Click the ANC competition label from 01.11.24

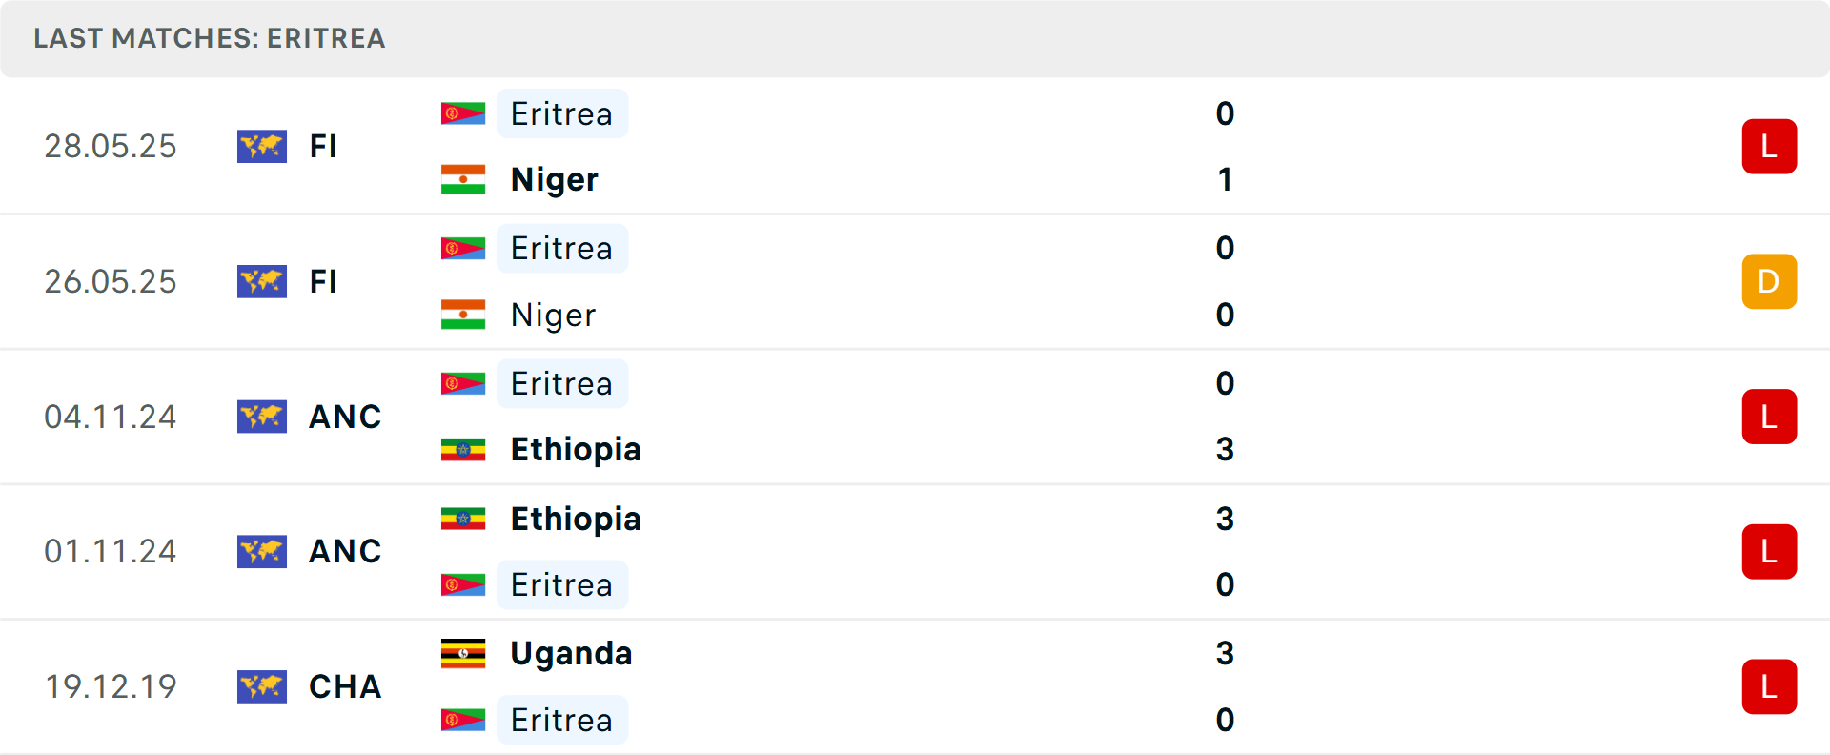[345, 552]
